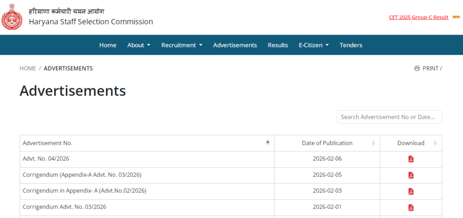Download PDF for Advt. No. 04/2026
Viewport: 463px width, 218px height.
[x=411, y=159]
